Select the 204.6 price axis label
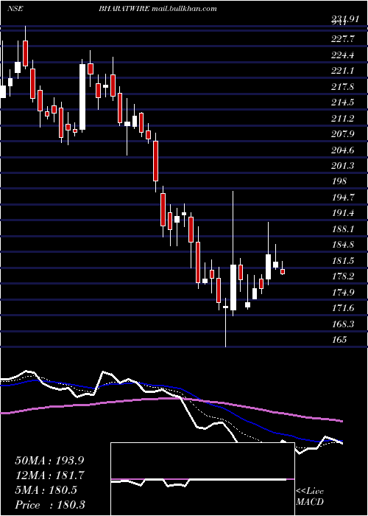 (x=343, y=150)
